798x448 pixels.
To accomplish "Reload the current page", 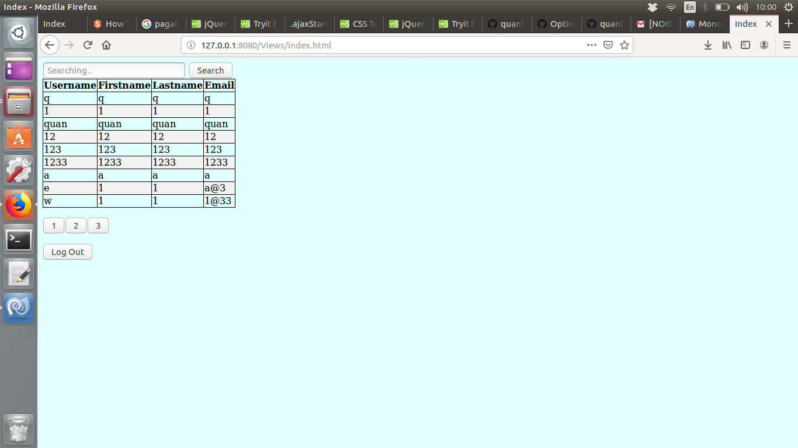I will [x=88, y=44].
